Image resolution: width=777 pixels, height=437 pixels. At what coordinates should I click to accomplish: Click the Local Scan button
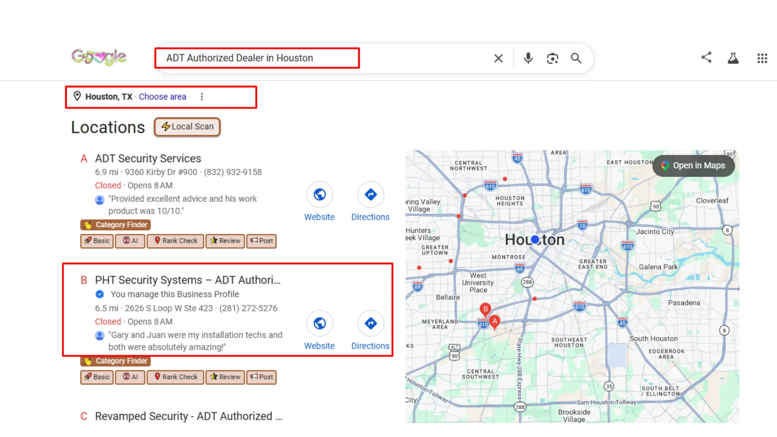point(187,127)
